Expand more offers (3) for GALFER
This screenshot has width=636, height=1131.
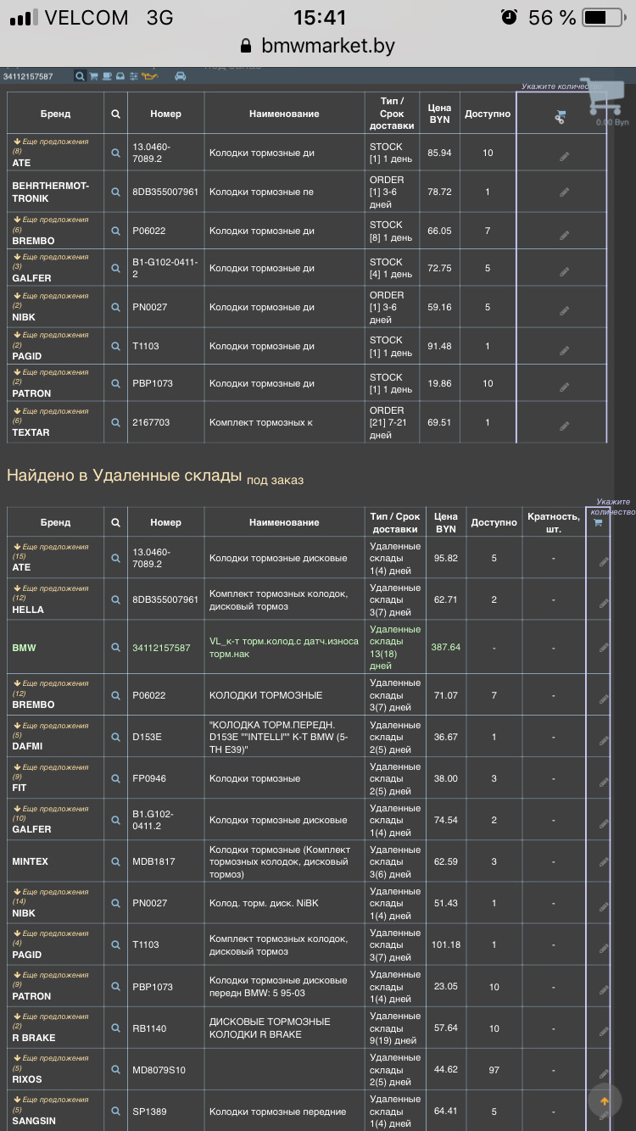(x=50, y=261)
